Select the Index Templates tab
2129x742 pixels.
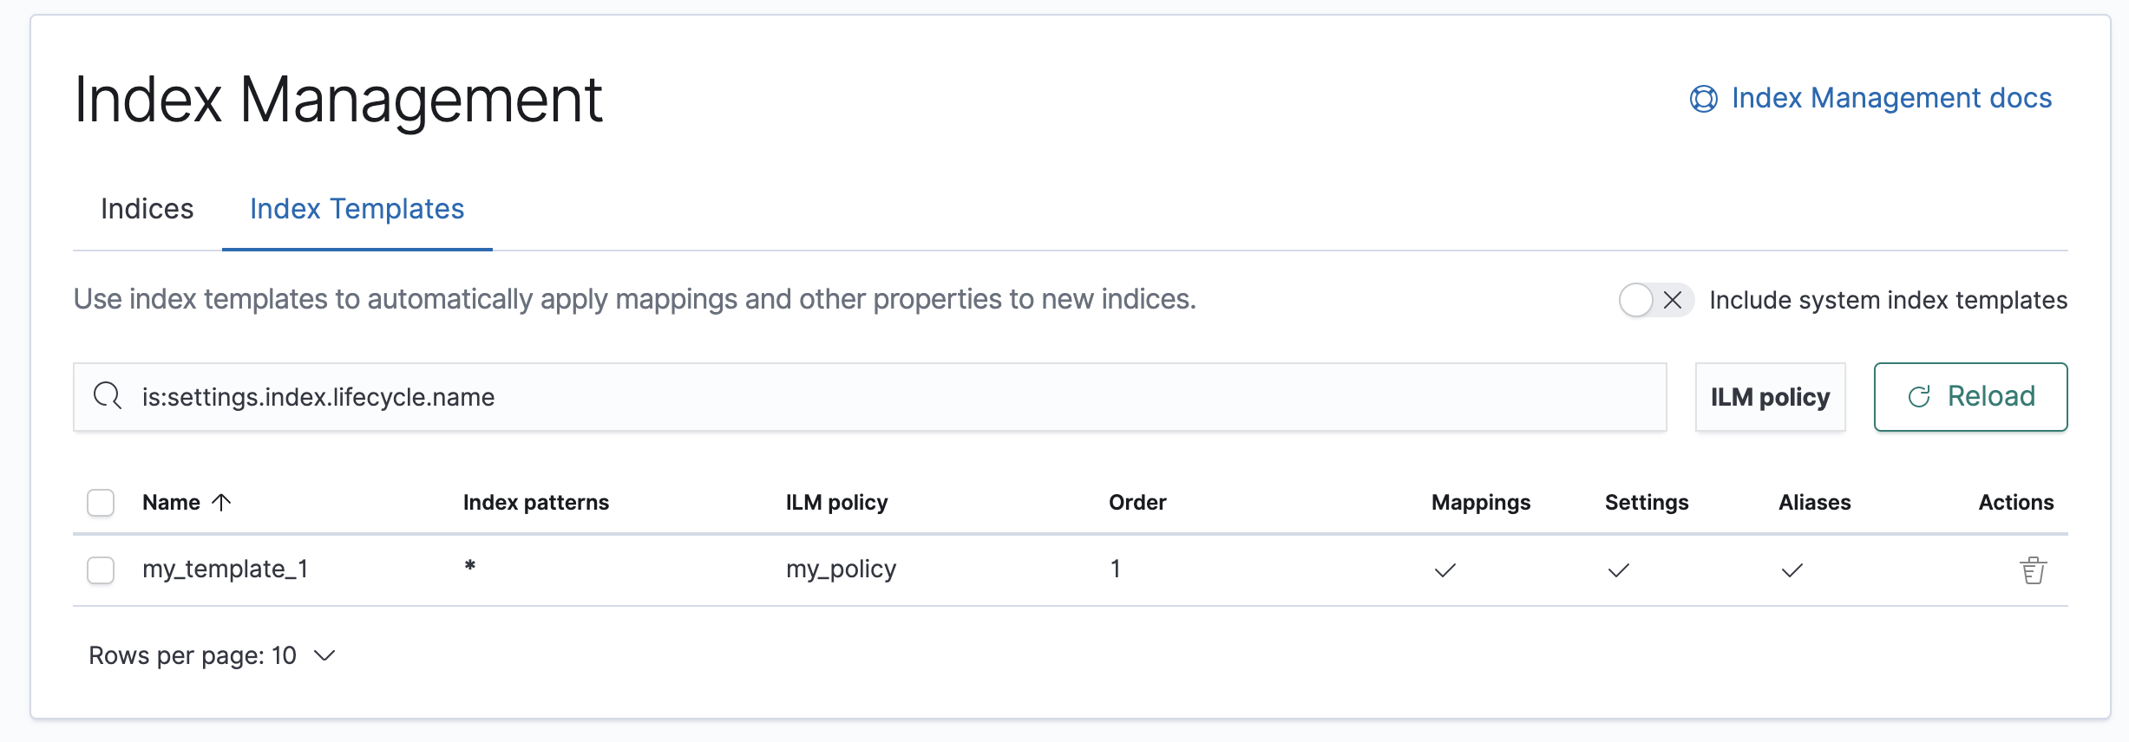point(357,209)
